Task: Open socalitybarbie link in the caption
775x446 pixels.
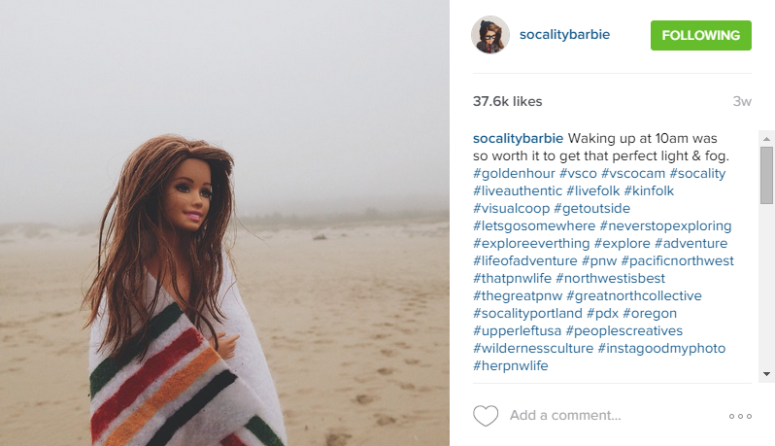Action: click(x=518, y=138)
